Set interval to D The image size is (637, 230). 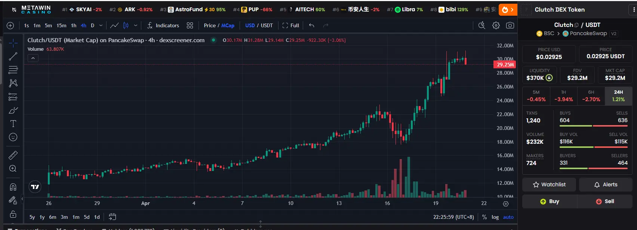click(92, 25)
